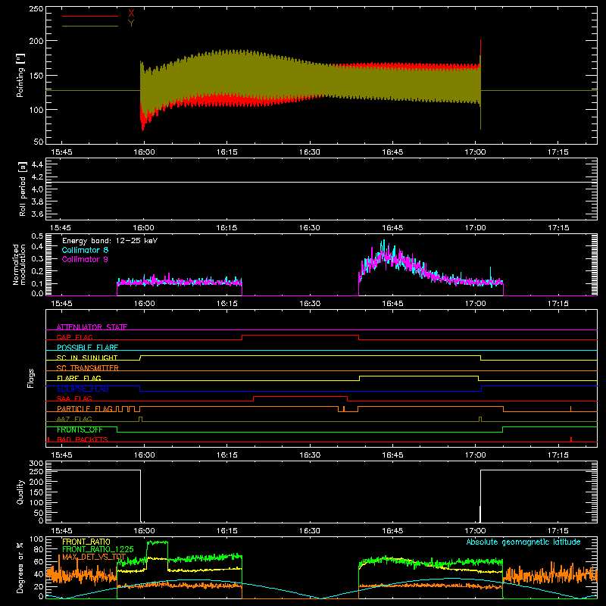Click the 250 value on Quality axis
The image size is (606, 606).
(36, 471)
